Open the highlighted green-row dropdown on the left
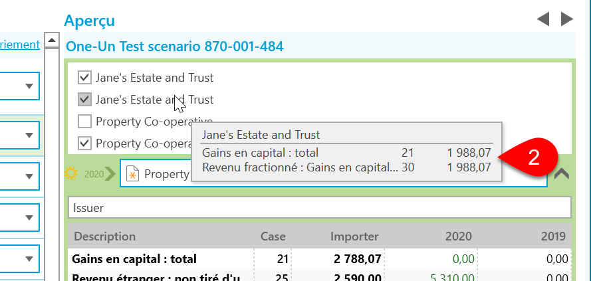Image resolution: width=591 pixels, height=281 pixels. [x=19, y=135]
